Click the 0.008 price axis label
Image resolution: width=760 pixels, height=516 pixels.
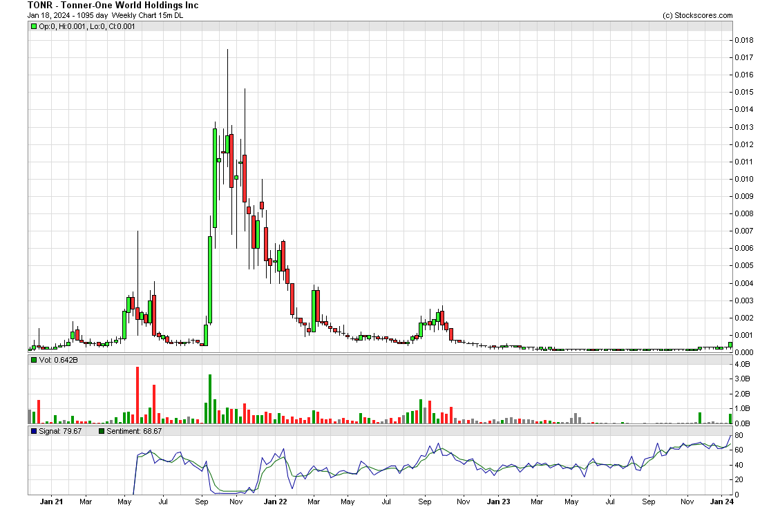click(744, 213)
